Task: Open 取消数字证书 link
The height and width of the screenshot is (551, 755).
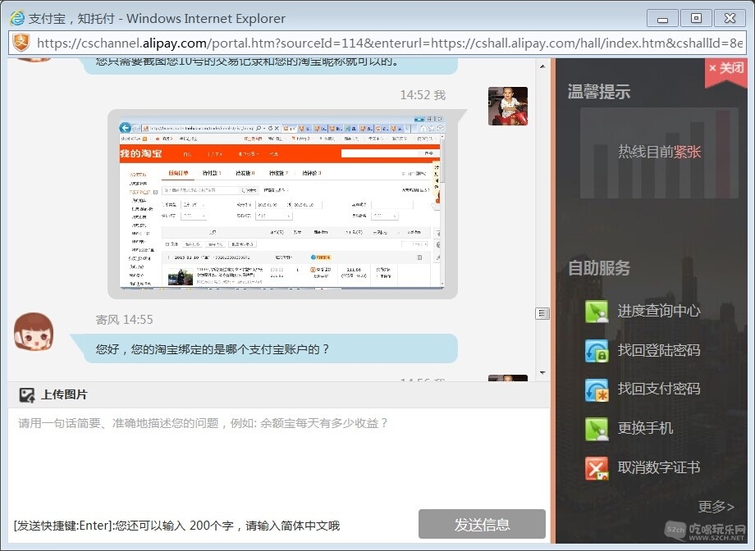Action: (x=659, y=467)
